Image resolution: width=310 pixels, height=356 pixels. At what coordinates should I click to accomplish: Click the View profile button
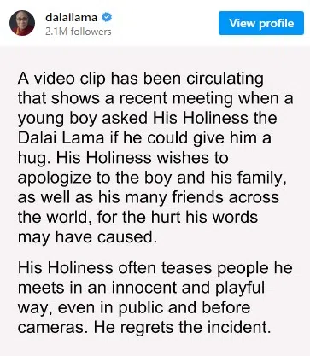(261, 23)
